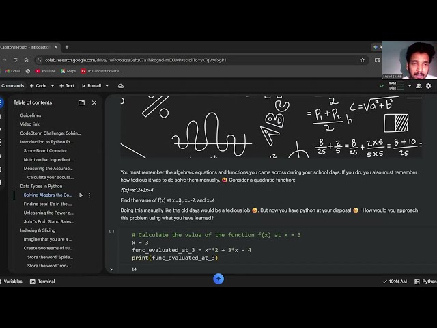The height and width of the screenshot is (328, 437).
Task: View the RAM and Disk usage indicator
Action: tap(396, 85)
